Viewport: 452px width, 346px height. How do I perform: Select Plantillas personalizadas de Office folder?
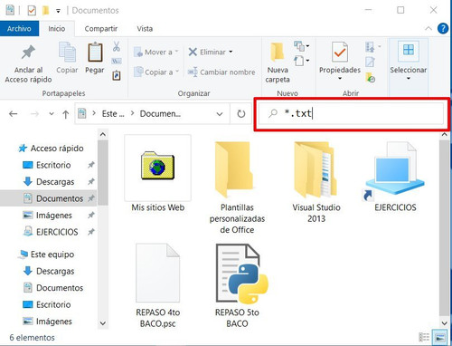[x=237, y=187]
